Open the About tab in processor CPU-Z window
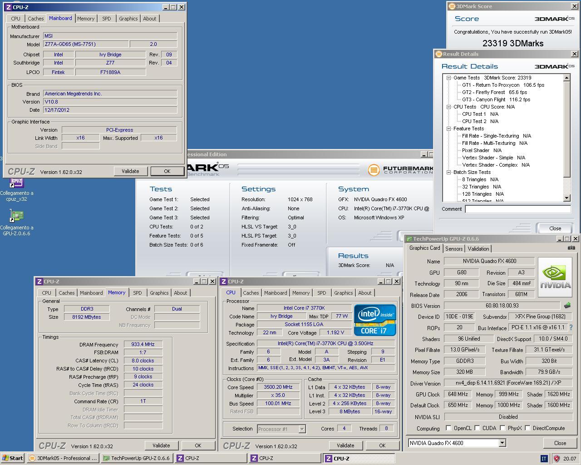The width and height of the screenshot is (581, 465). tap(364, 293)
